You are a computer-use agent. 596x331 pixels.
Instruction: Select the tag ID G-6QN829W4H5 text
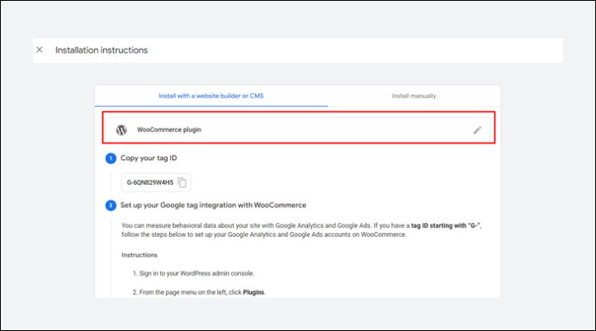point(149,182)
